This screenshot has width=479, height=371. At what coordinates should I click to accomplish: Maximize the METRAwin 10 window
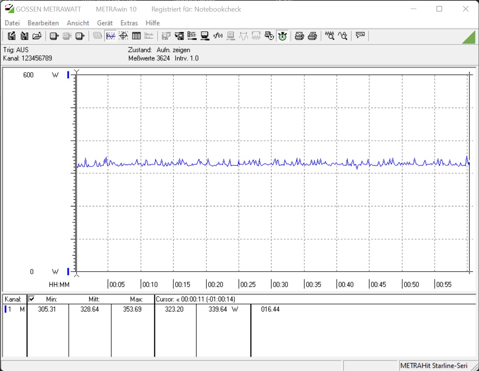(x=439, y=9)
